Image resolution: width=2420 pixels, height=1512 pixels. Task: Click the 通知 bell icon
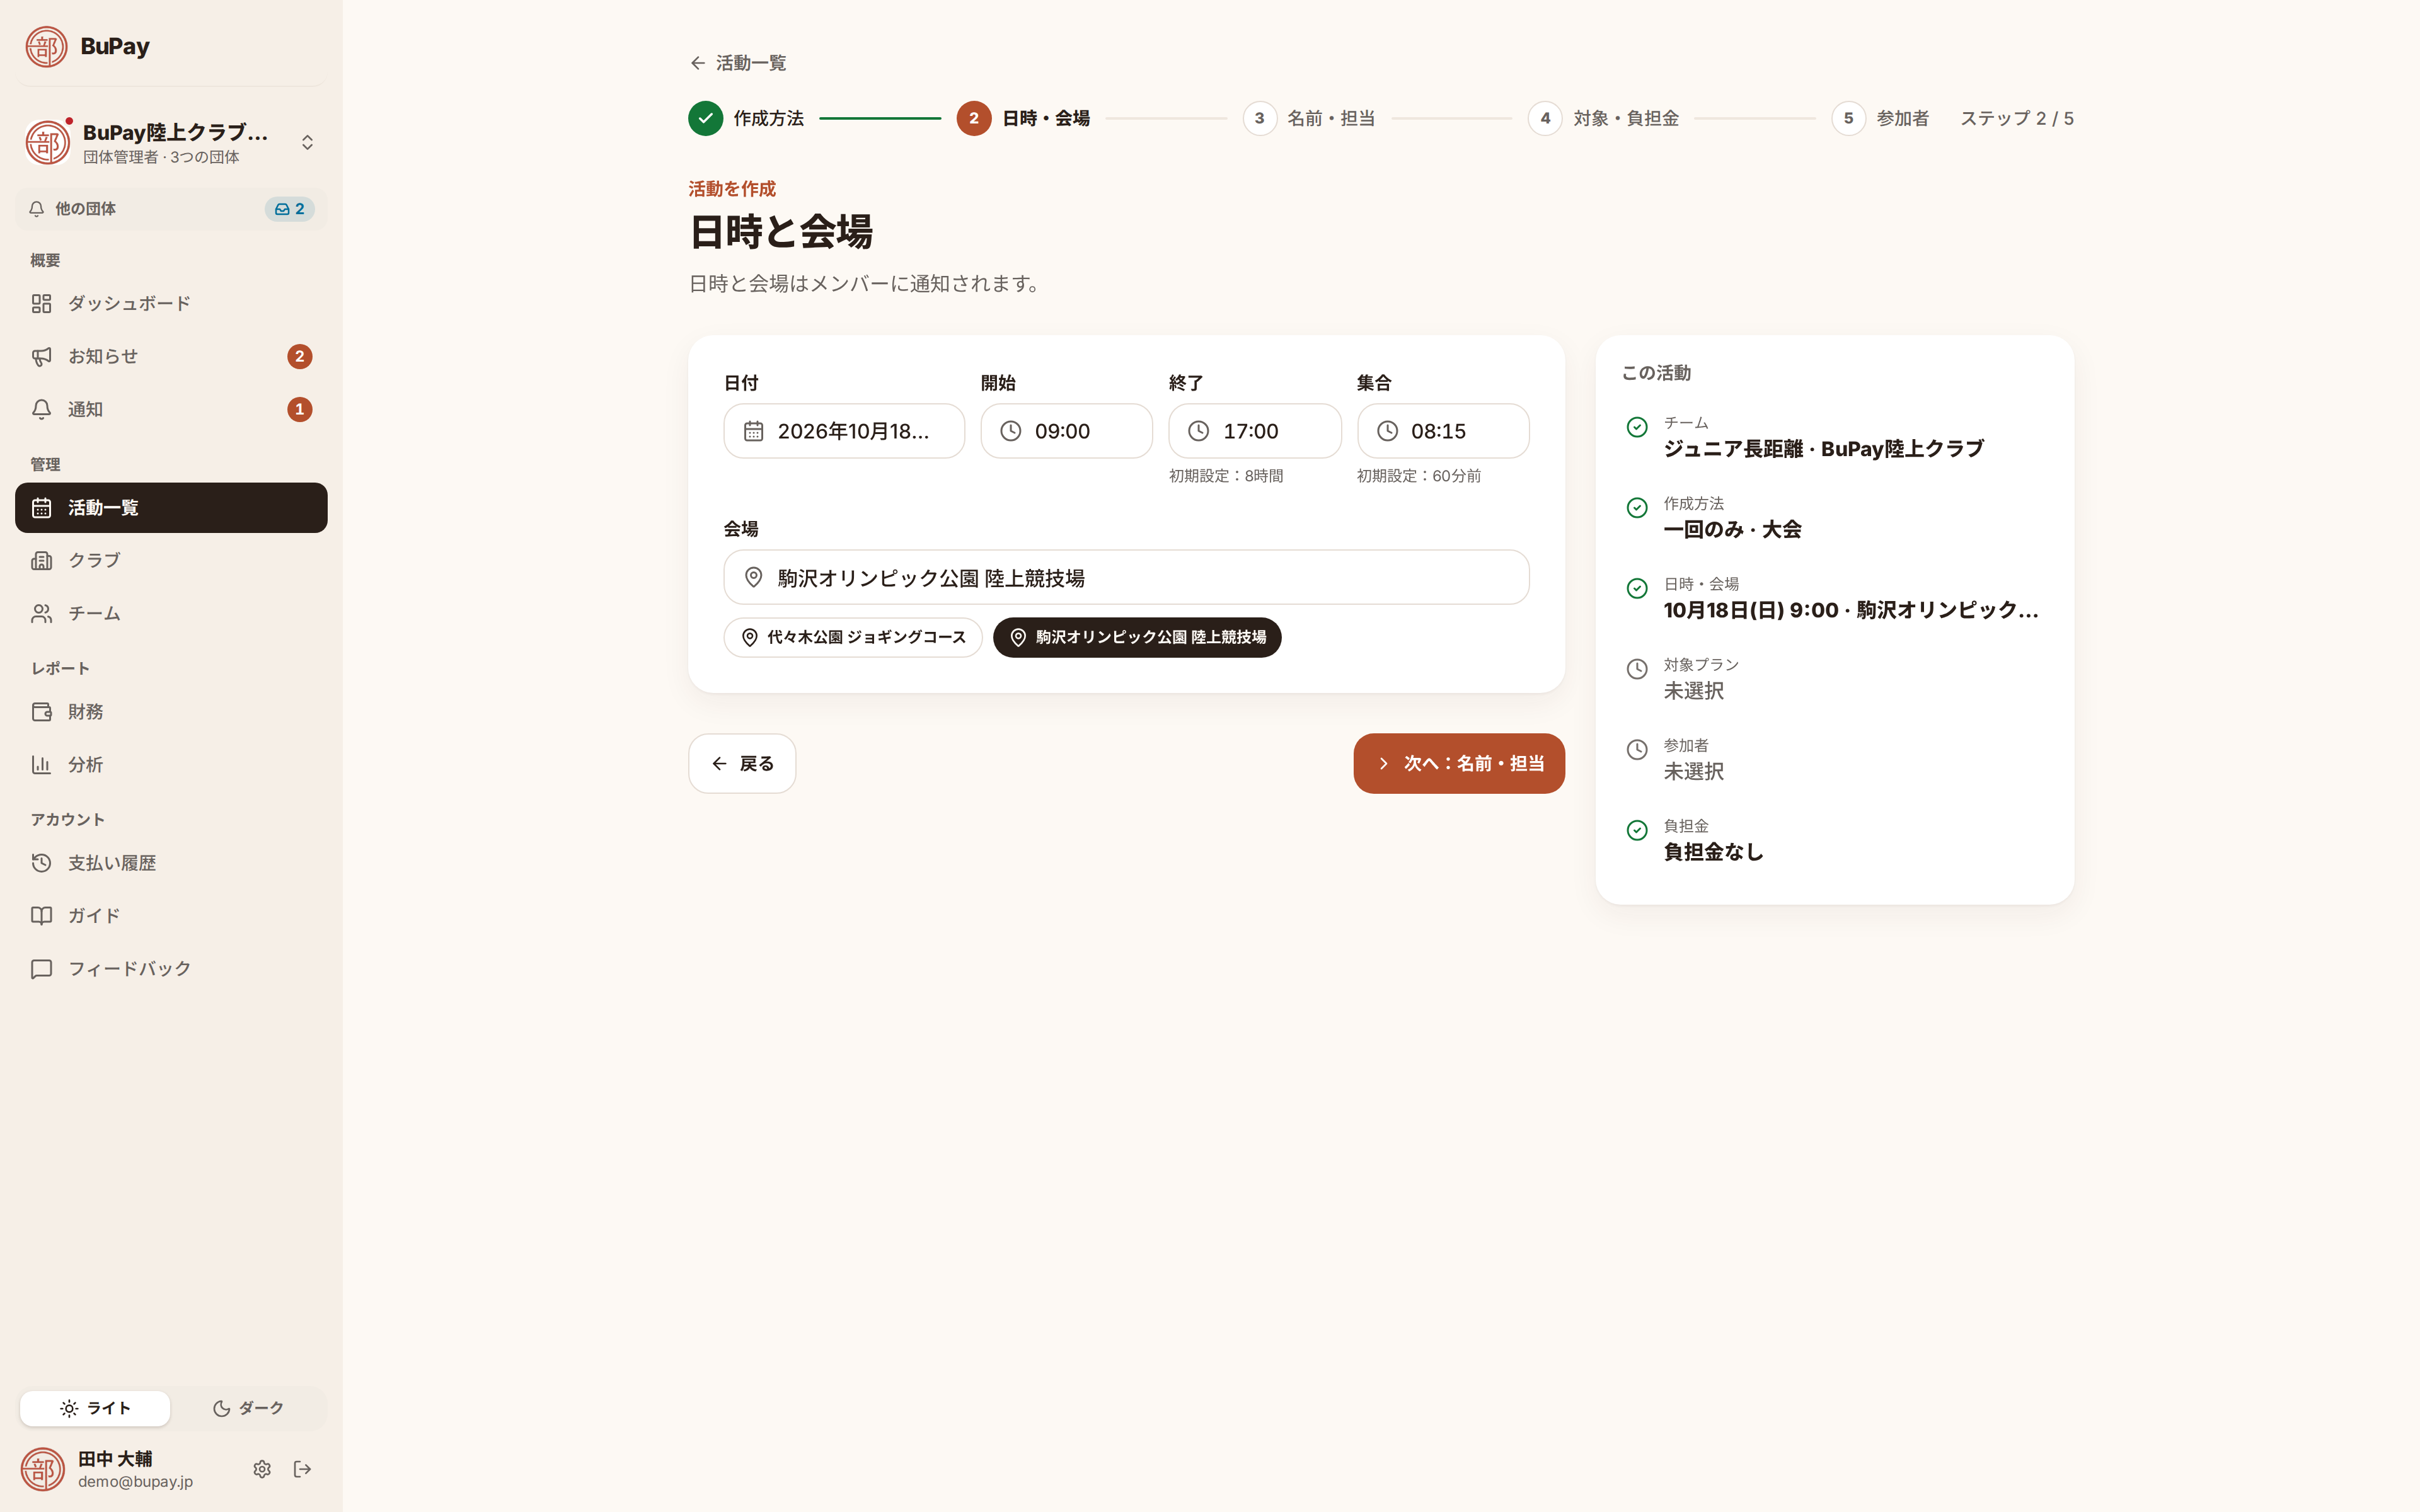[x=41, y=410]
